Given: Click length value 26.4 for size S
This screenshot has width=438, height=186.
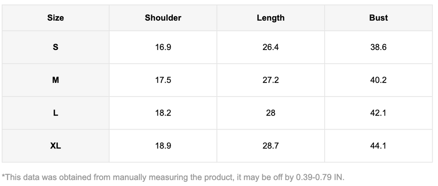Looking at the screenshot, I should 271,47.
